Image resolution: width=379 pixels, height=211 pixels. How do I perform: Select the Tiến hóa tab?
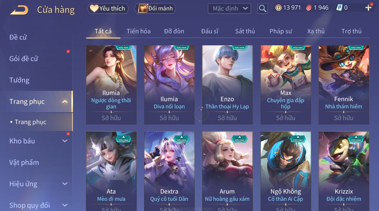coord(139,31)
